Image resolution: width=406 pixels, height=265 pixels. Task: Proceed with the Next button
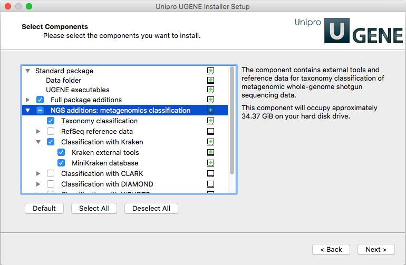376,250
